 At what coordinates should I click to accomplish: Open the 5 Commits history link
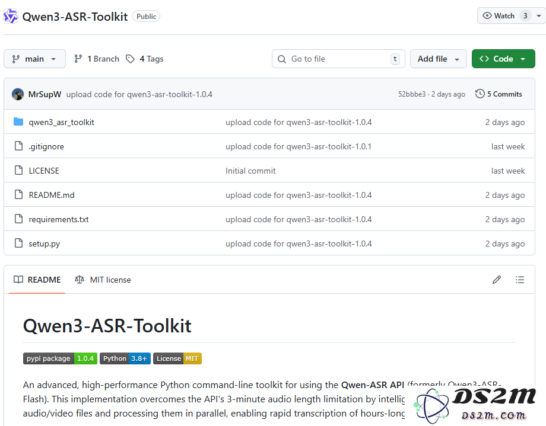[x=504, y=94]
